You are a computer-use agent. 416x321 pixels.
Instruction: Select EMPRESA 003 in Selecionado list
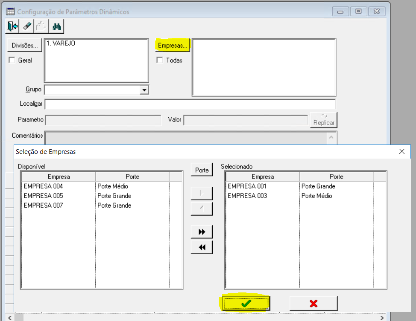pyautogui.click(x=247, y=196)
